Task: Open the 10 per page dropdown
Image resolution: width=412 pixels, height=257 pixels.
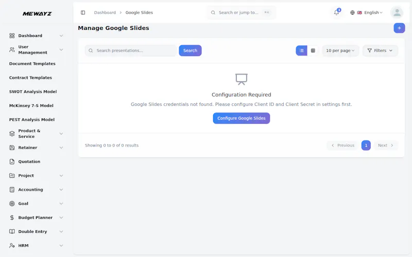Action: [x=340, y=50]
